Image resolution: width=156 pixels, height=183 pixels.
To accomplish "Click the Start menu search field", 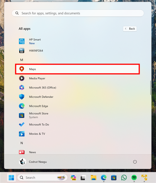I will click(x=78, y=13).
